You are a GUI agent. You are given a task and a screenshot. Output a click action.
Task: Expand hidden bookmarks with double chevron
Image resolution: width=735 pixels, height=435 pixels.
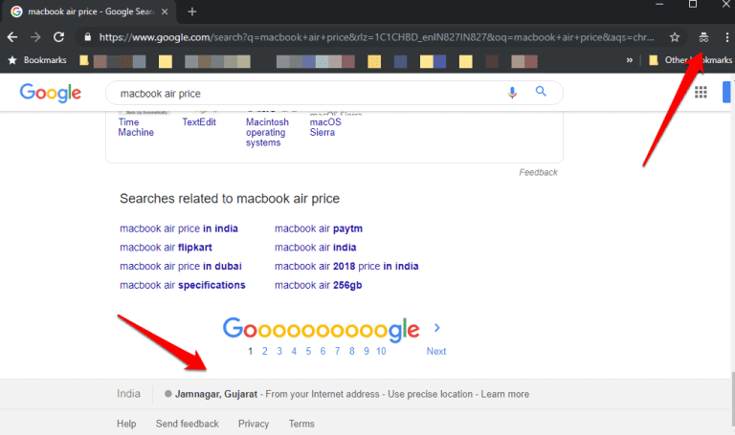pyautogui.click(x=630, y=60)
